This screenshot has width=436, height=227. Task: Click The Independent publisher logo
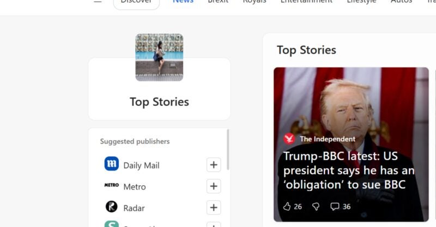[x=289, y=138]
